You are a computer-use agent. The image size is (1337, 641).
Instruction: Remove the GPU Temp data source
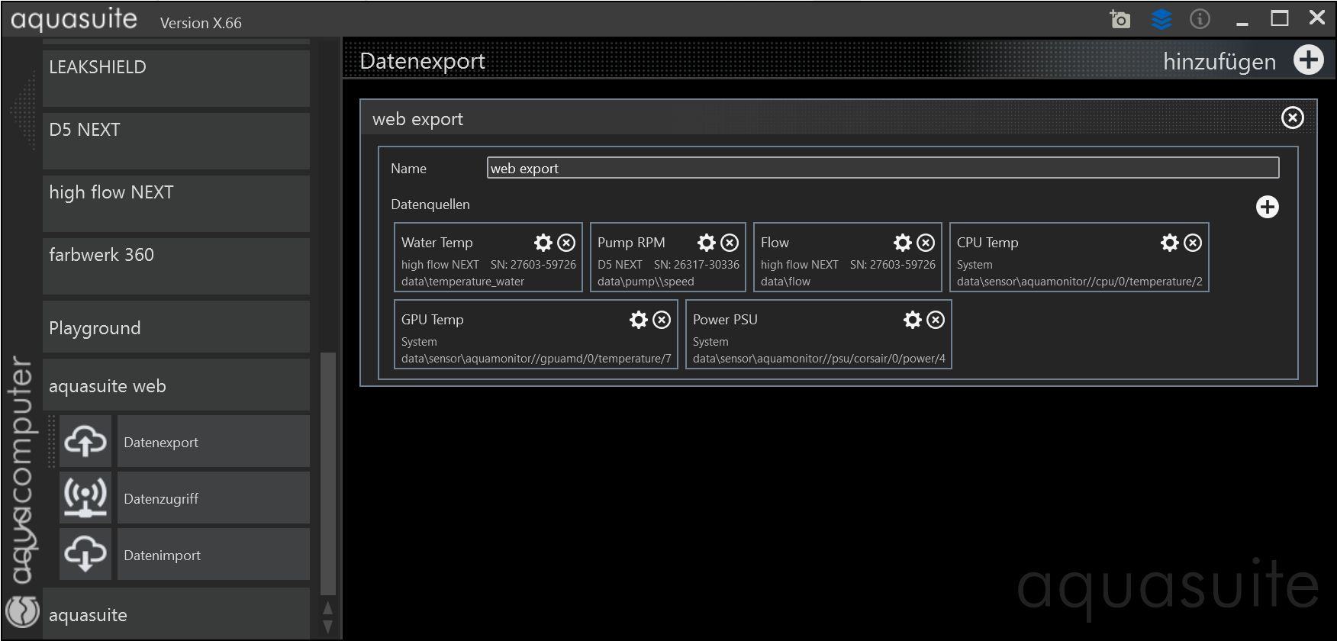pyautogui.click(x=662, y=320)
